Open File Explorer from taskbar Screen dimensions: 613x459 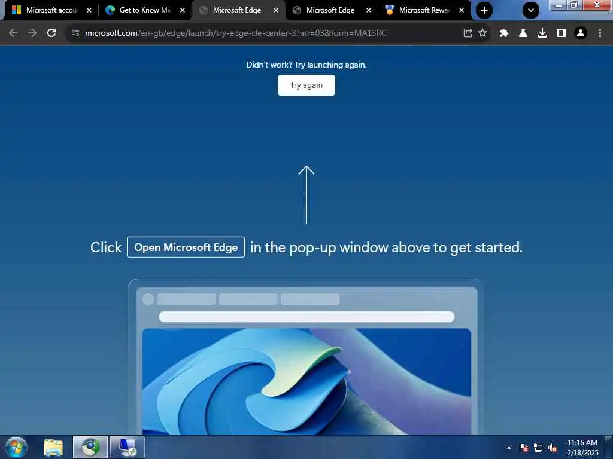(x=53, y=447)
